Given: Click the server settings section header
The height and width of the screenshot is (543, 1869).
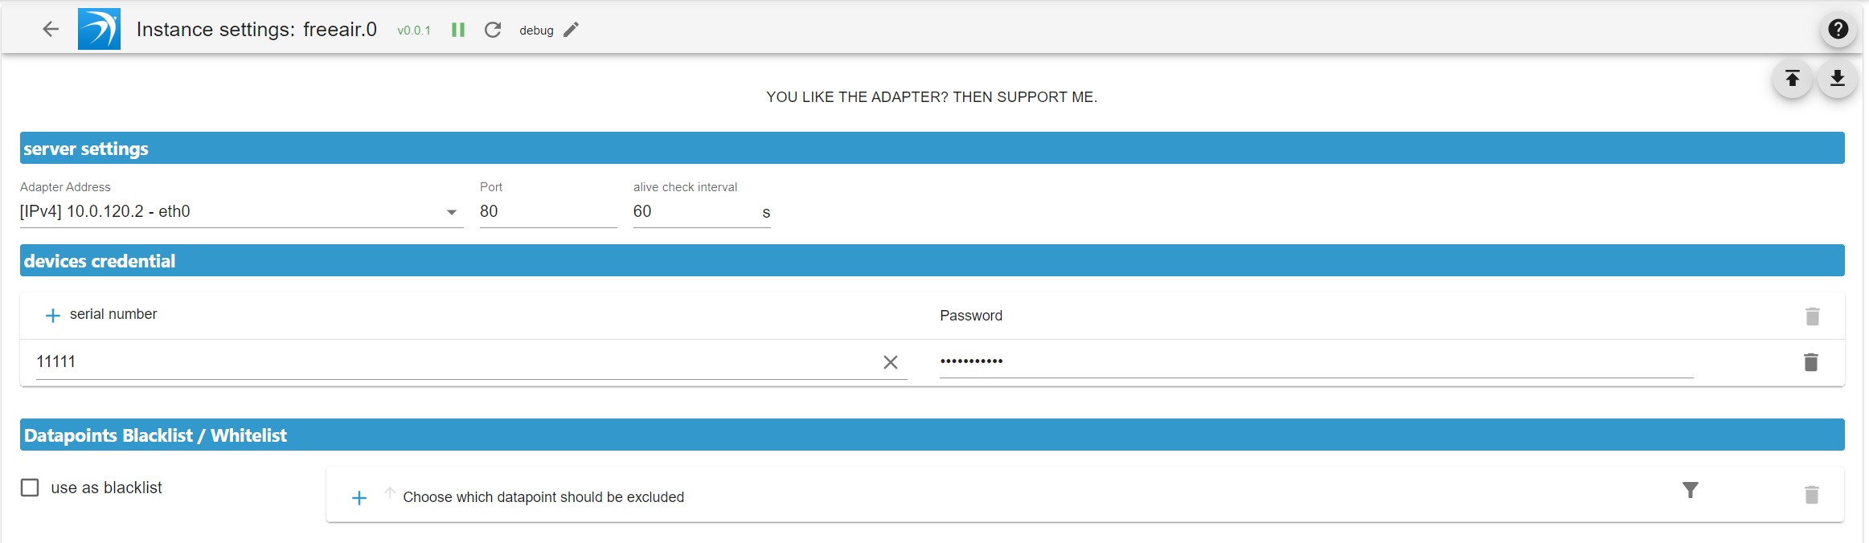Looking at the screenshot, I should [932, 148].
